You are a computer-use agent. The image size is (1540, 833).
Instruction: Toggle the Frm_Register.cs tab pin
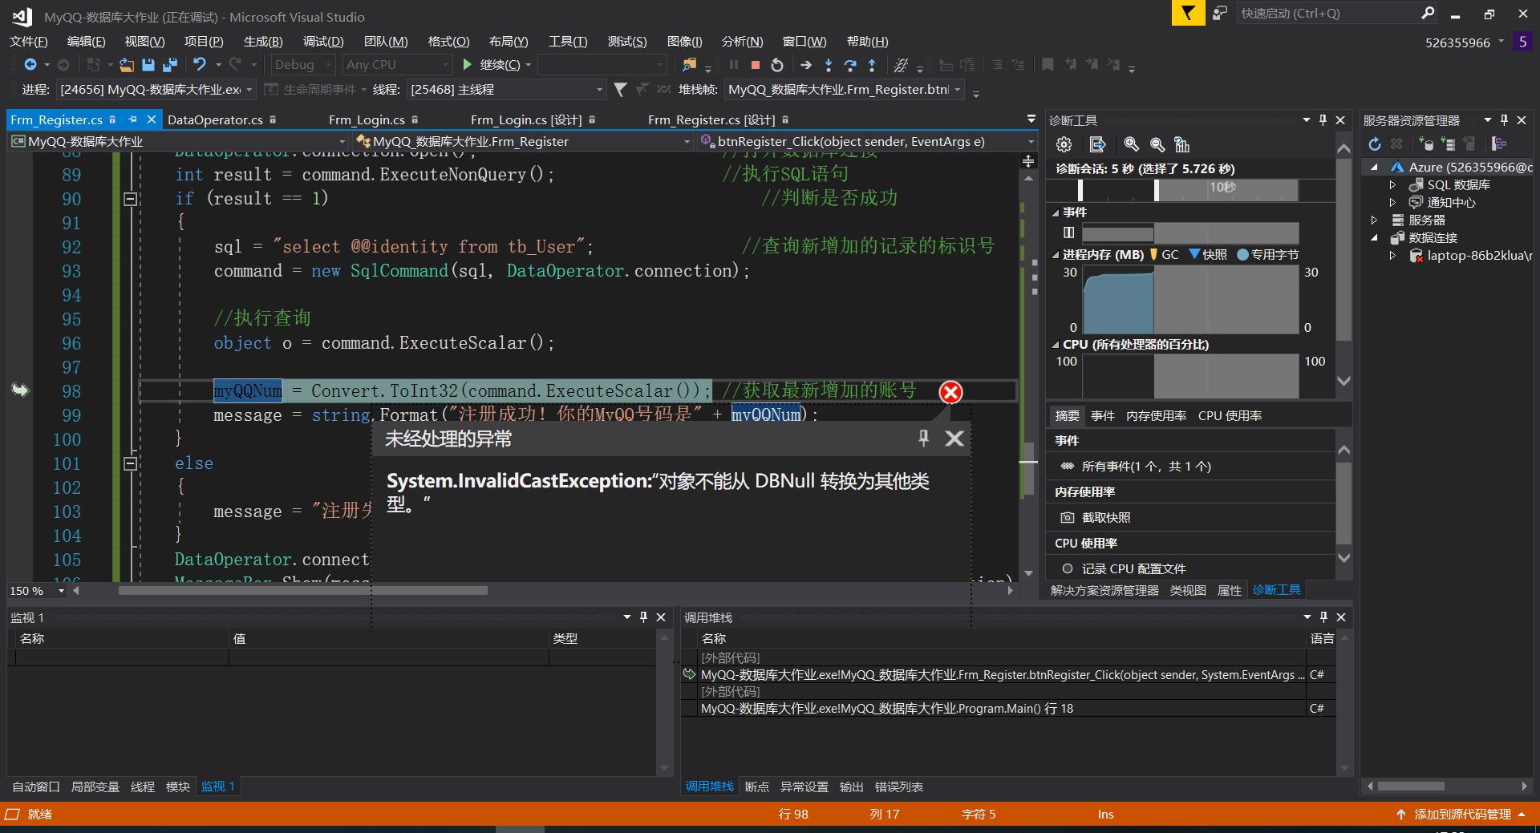tap(132, 119)
